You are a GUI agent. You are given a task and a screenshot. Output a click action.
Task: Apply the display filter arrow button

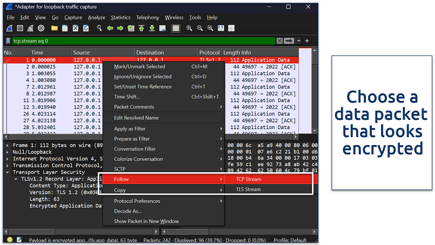point(290,40)
